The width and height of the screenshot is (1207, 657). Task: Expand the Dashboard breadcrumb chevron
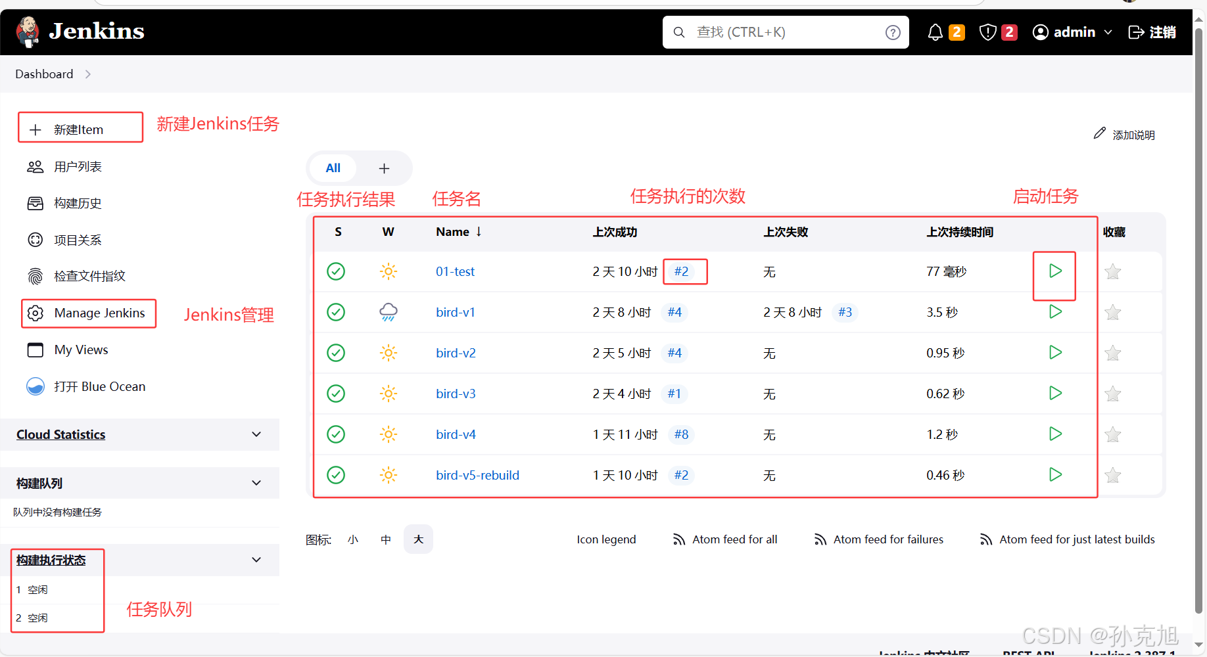[x=88, y=74]
